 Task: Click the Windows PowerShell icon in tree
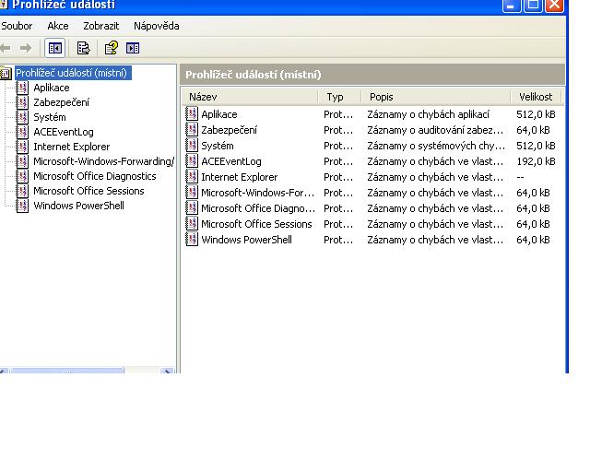click(x=22, y=206)
